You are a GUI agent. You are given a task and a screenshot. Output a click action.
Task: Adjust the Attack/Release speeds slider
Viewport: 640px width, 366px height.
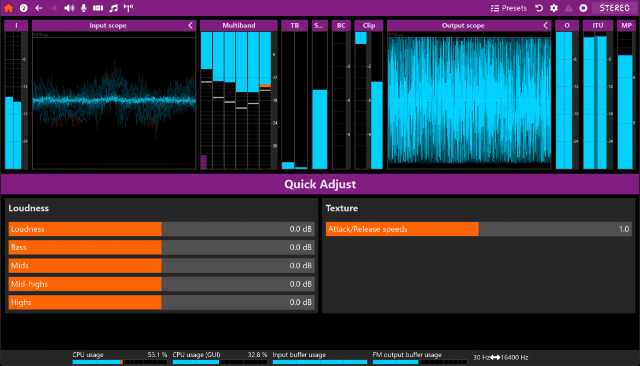pos(478,229)
